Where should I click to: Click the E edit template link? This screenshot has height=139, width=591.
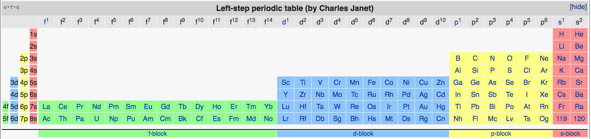(18, 8)
